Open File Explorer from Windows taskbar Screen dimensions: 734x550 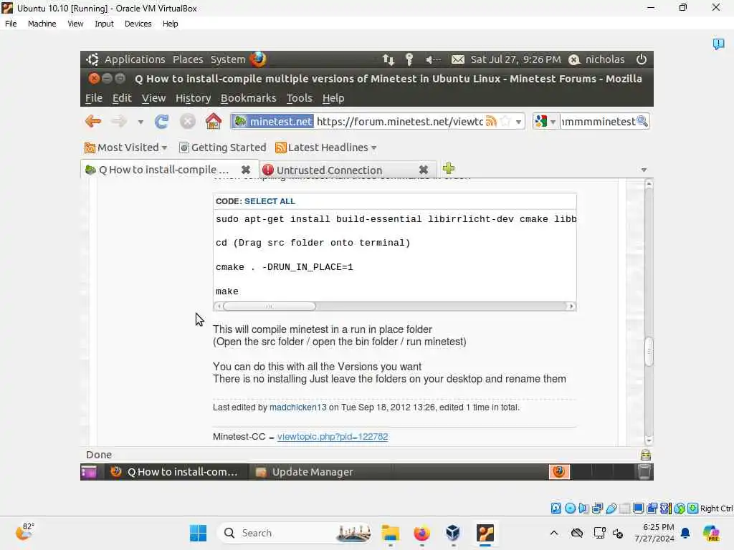point(391,533)
